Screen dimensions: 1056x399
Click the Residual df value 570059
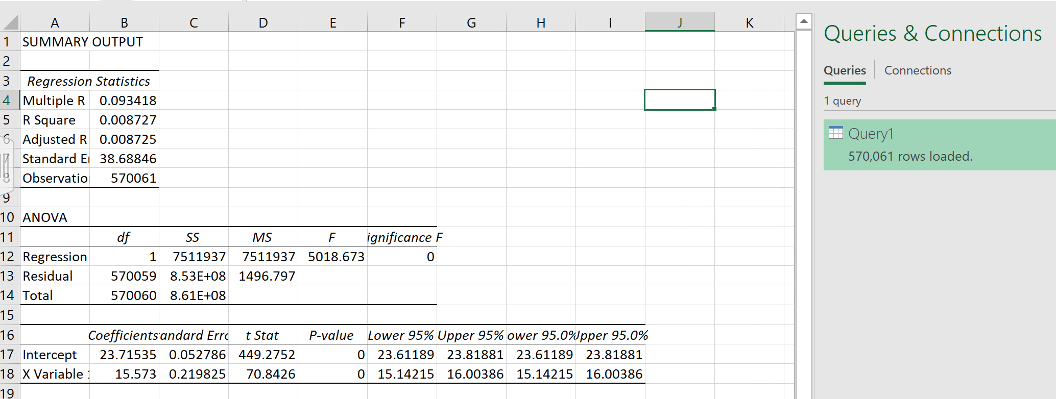(125, 276)
